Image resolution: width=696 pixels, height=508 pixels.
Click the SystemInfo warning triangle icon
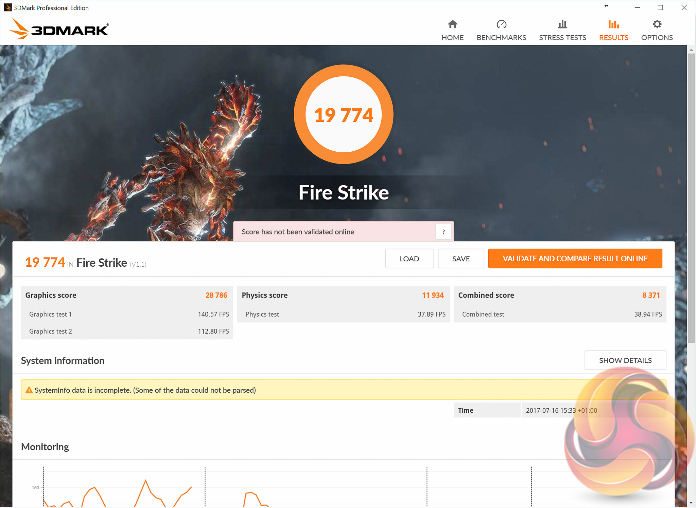click(29, 390)
